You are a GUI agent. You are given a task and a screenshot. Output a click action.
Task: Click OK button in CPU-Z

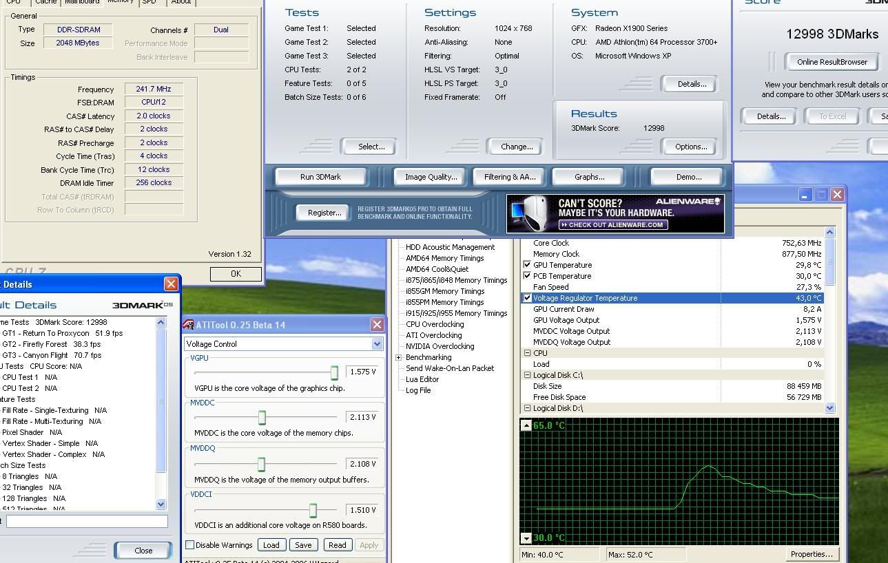tap(236, 274)
